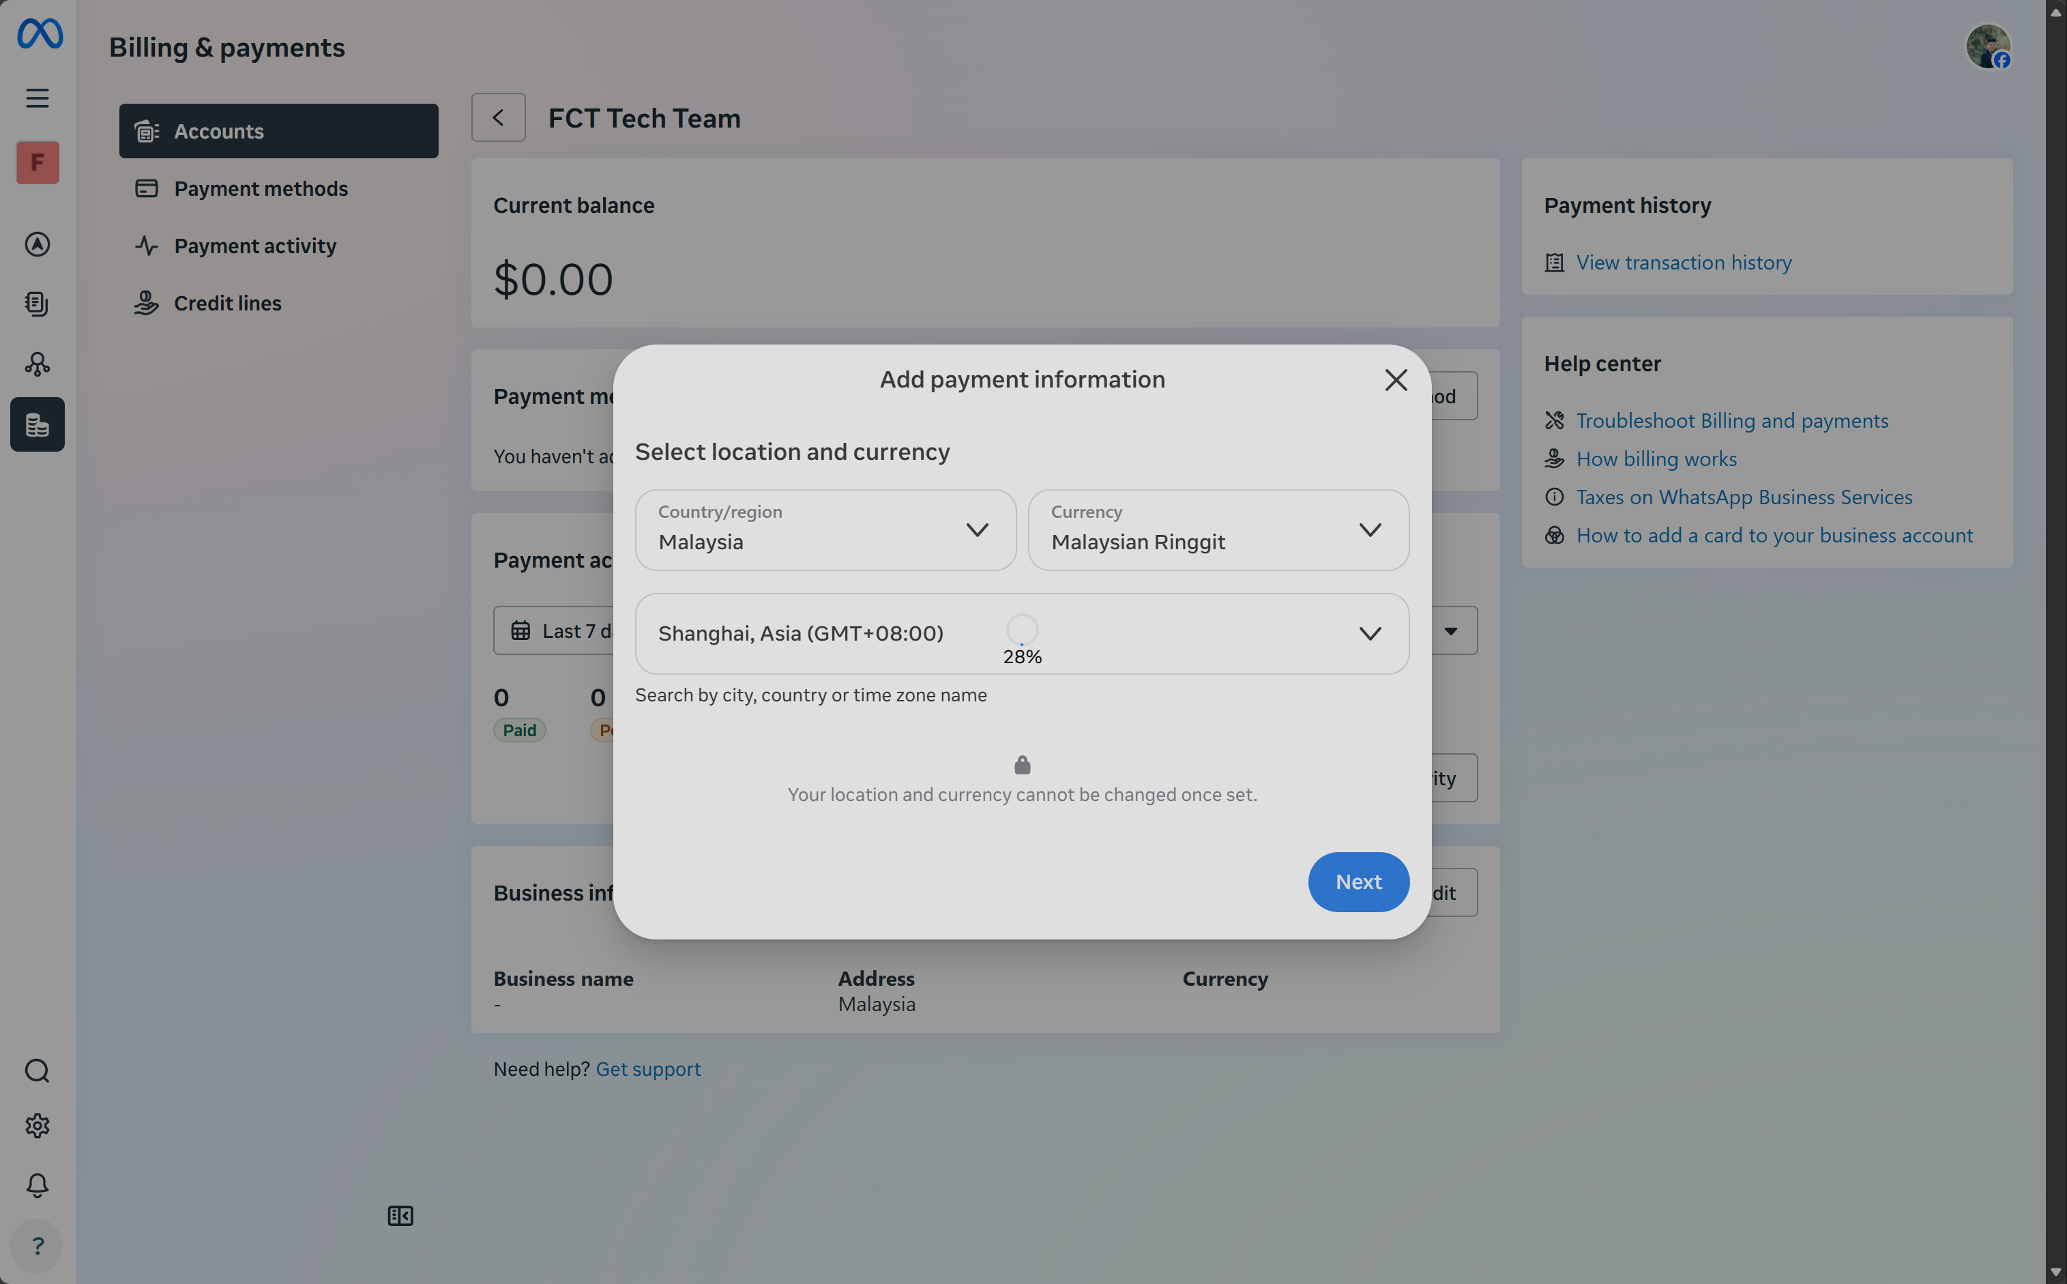Click the Next button

(1359, 882)
